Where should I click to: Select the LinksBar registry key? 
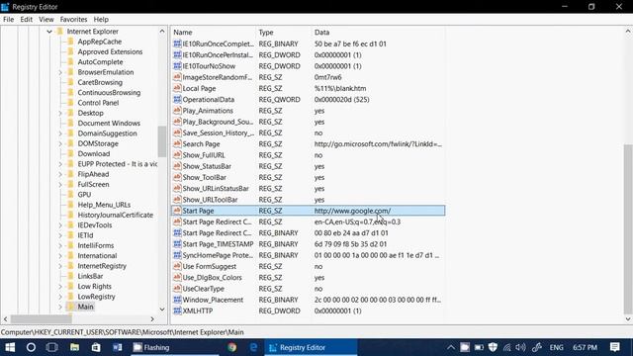90,276
